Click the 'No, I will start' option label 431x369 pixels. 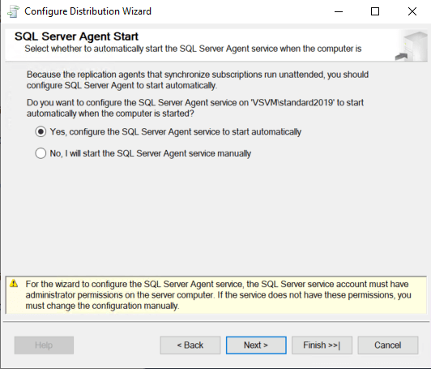pos(151,153)
